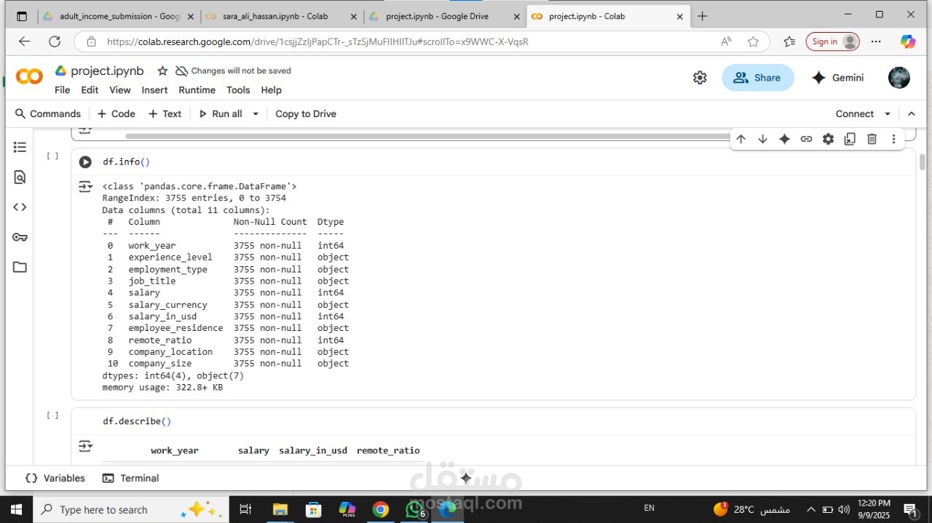Image resolution: width=932 pixels, height=523 pixels.
Task: Star the project.ipynb notebook
Action: coord(162,71)
